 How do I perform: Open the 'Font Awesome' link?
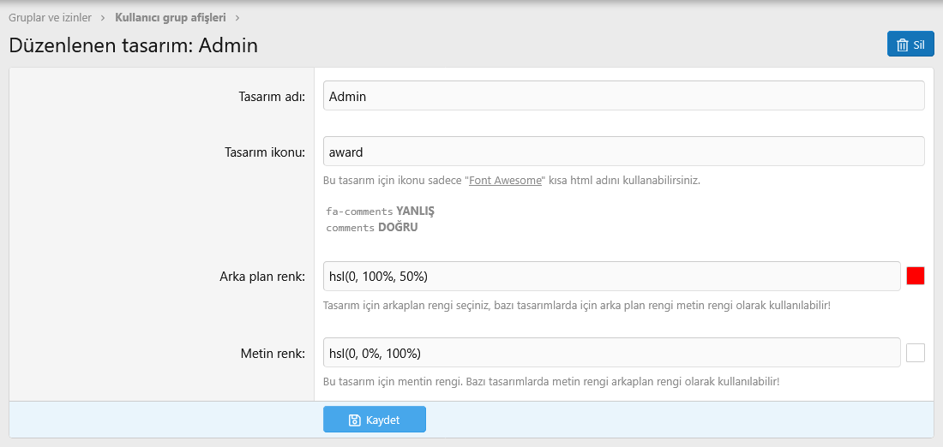coord(505,181)
